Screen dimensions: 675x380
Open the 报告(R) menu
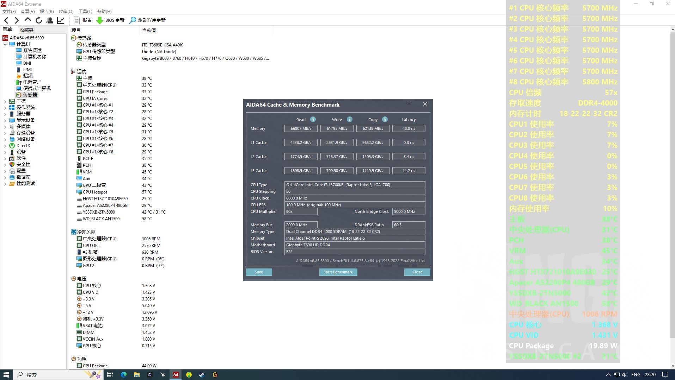click(x=47, y=12)
